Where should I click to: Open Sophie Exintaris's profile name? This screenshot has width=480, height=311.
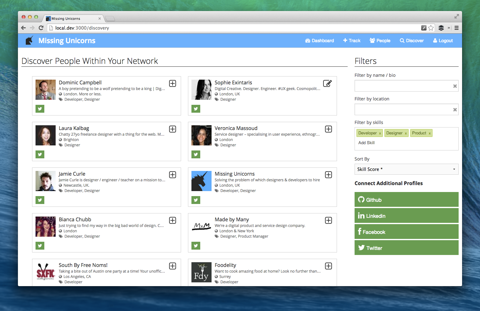click(x=233, y=82)
